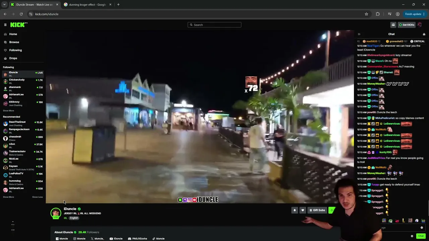
Task: Open iDuncle Kick social link
Action: point(62,239)
